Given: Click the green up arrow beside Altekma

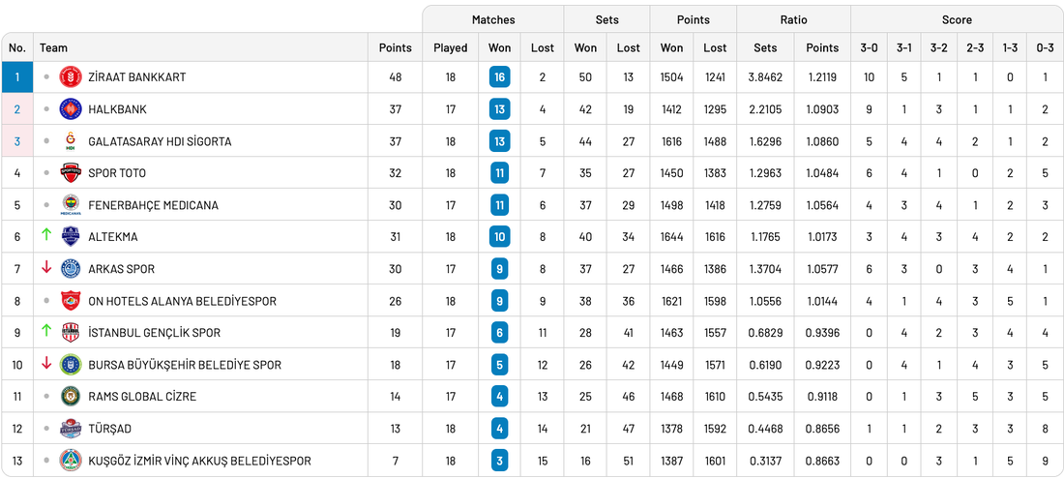Looking at the screenshot, I should [45, 236].
